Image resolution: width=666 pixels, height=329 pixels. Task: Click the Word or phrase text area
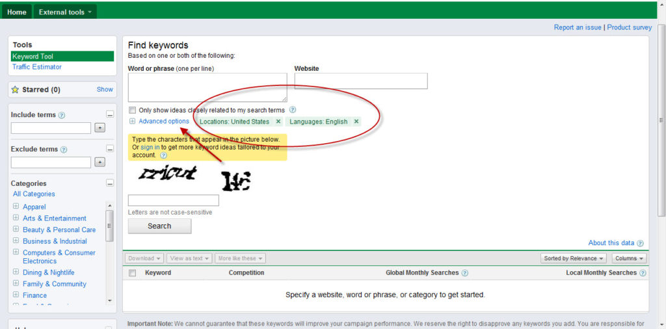point(207,87)
